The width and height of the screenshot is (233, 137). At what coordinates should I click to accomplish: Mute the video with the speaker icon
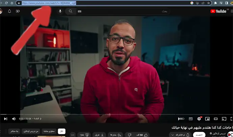pos(14,119)
